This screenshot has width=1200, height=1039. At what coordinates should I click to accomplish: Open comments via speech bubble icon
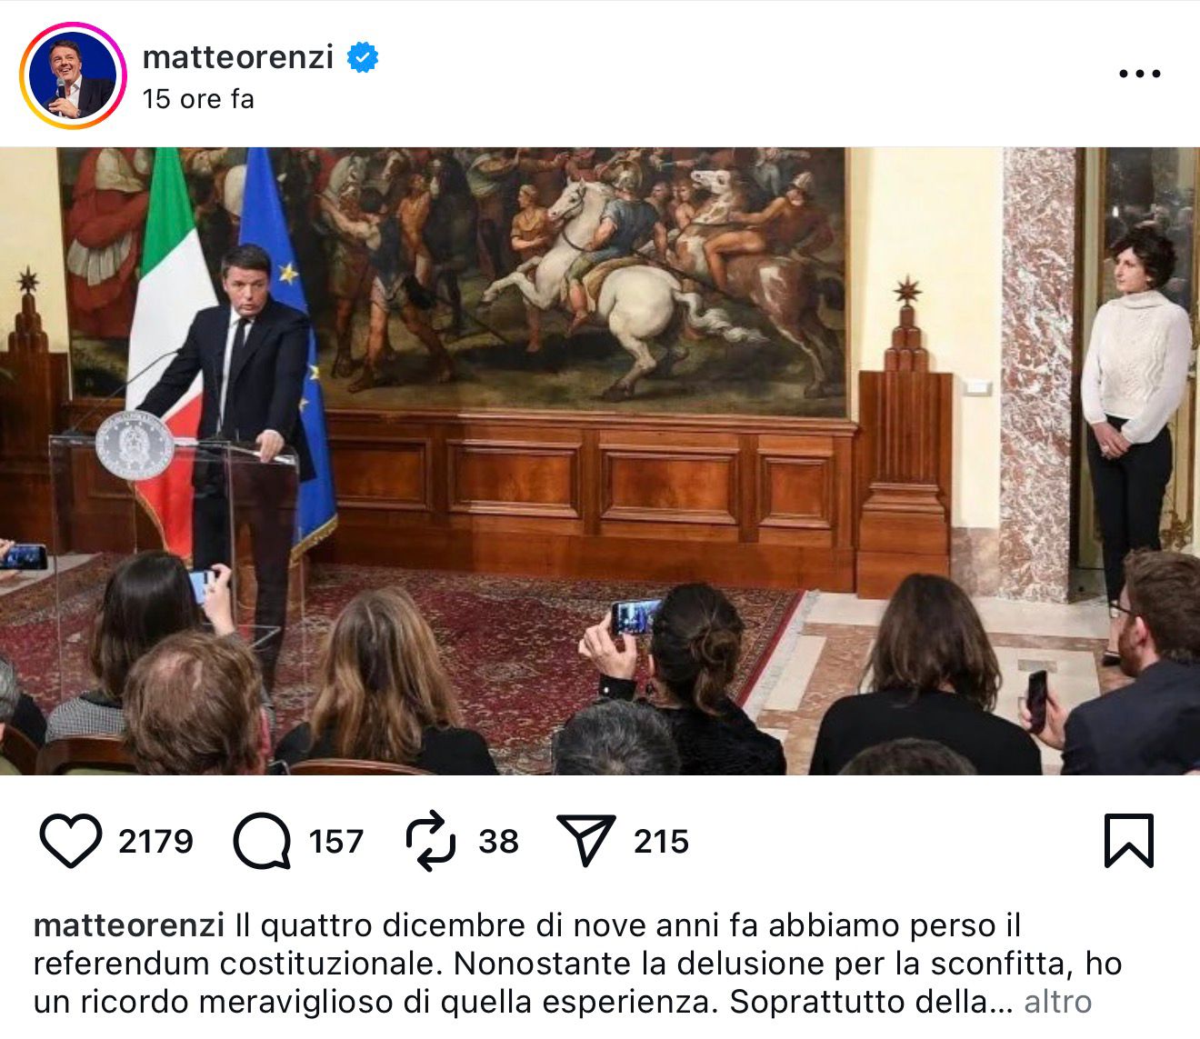(x=262, y=841)
